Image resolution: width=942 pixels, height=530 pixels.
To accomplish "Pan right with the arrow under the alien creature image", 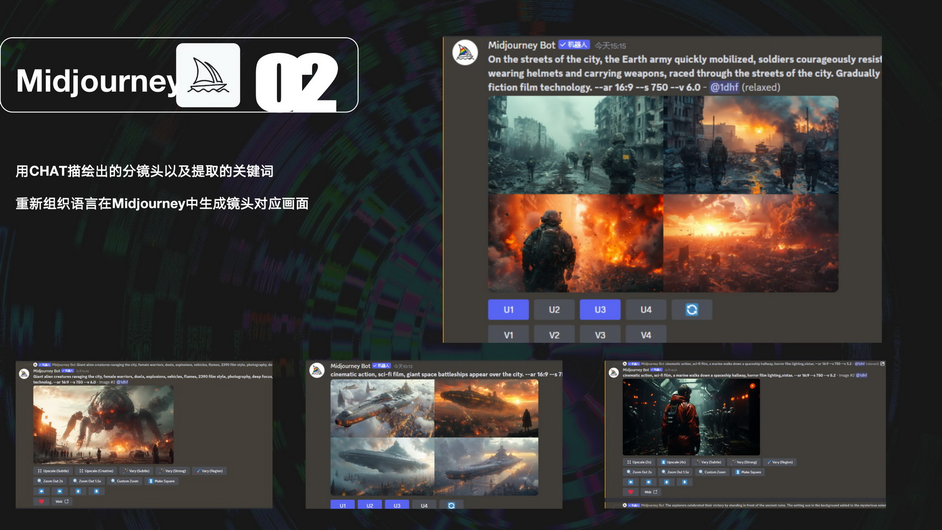I will [60, 491].
